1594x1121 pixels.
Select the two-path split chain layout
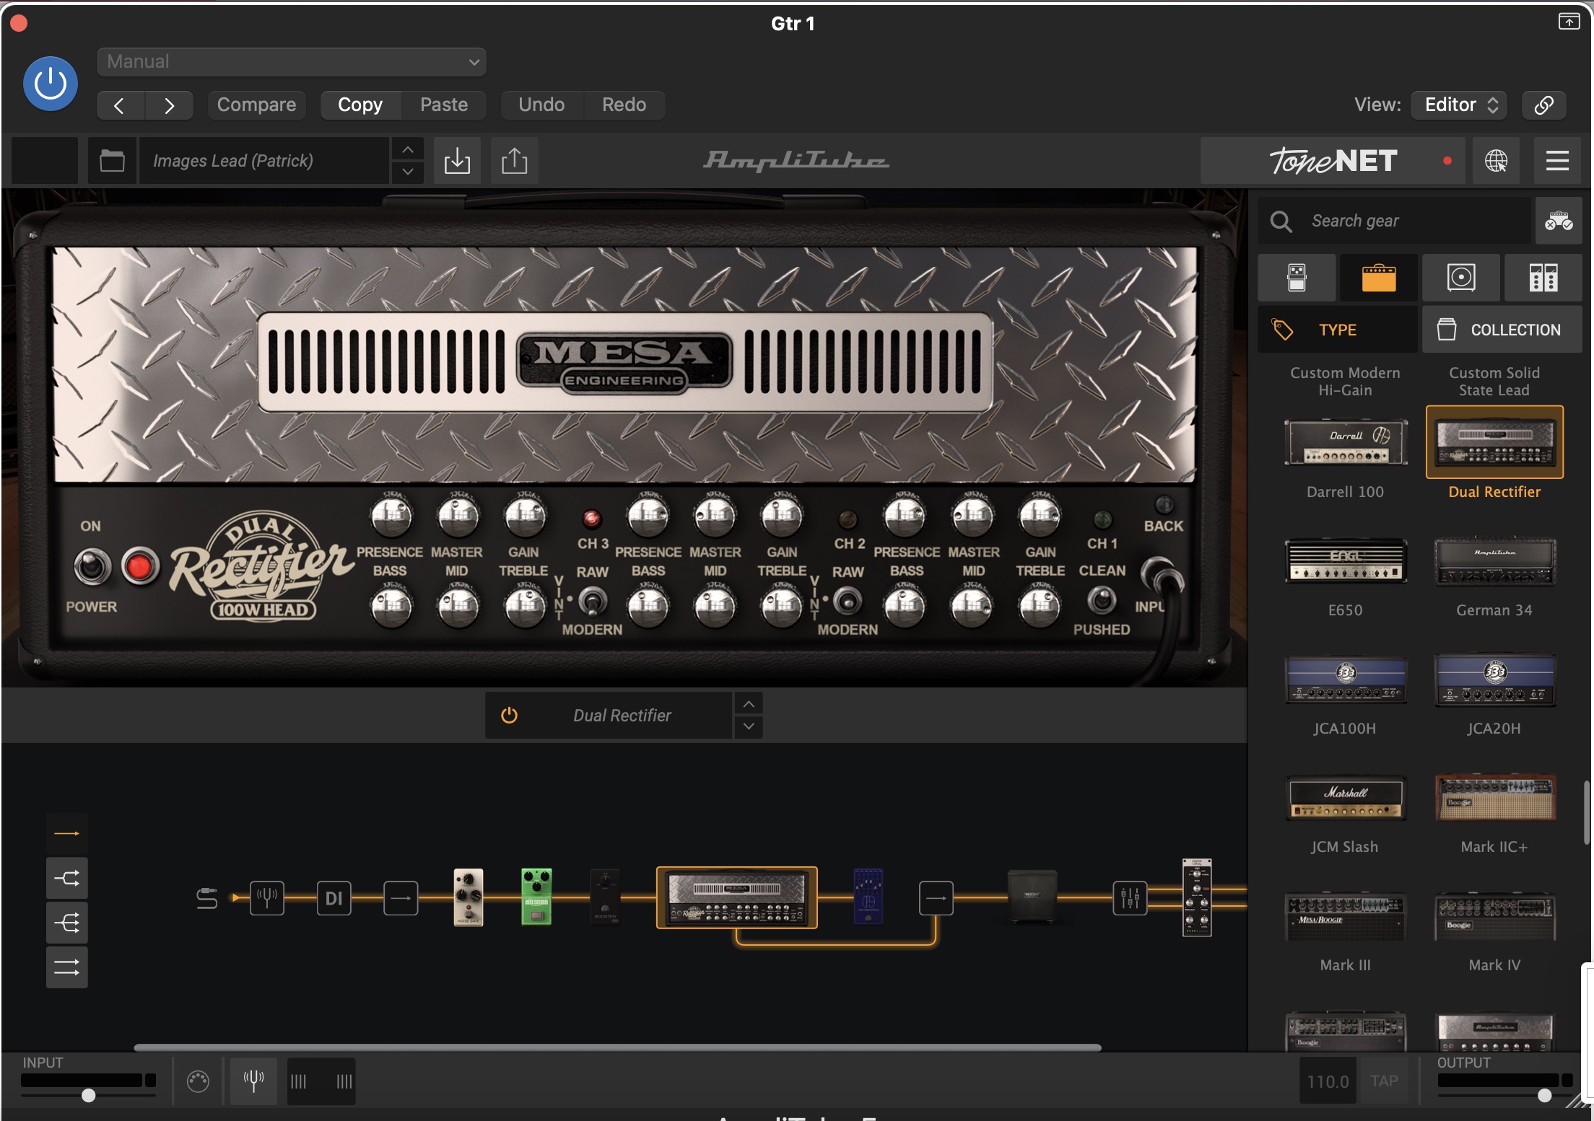pyautogui.click(x=67, y=879)
